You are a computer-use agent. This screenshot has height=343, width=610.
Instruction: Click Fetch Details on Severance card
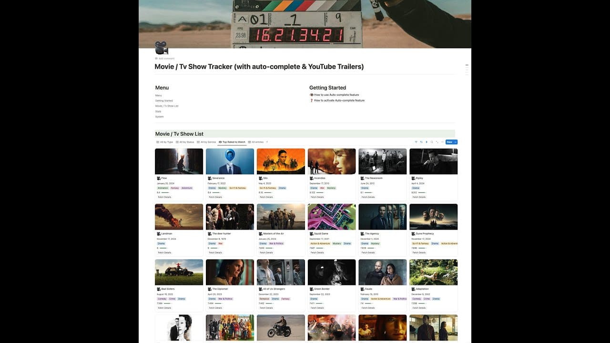[x=215, y=197]
